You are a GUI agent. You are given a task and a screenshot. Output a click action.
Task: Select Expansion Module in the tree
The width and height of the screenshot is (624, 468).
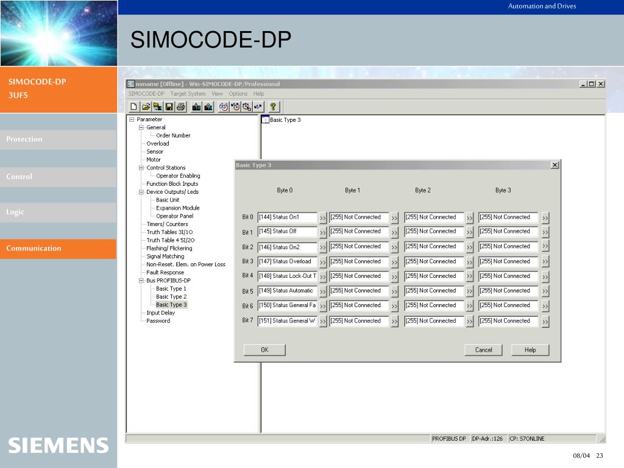coord(177,208)
